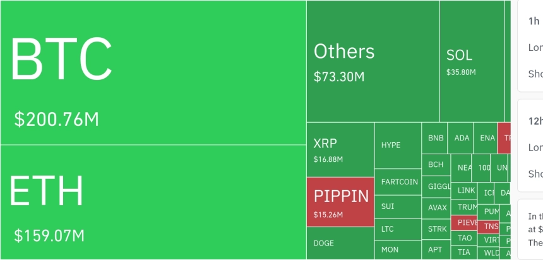
Task: Select the DOGE heatmap tile
Action: [x=340, y=244]
